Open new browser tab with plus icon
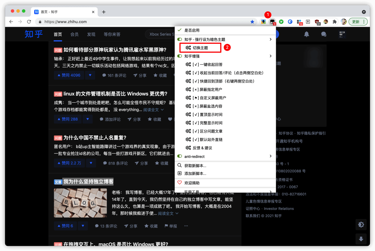 click(104, 12)
